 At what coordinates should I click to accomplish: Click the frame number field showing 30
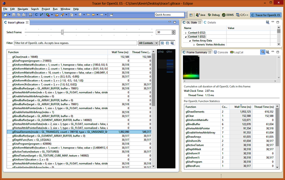(164, 32)
